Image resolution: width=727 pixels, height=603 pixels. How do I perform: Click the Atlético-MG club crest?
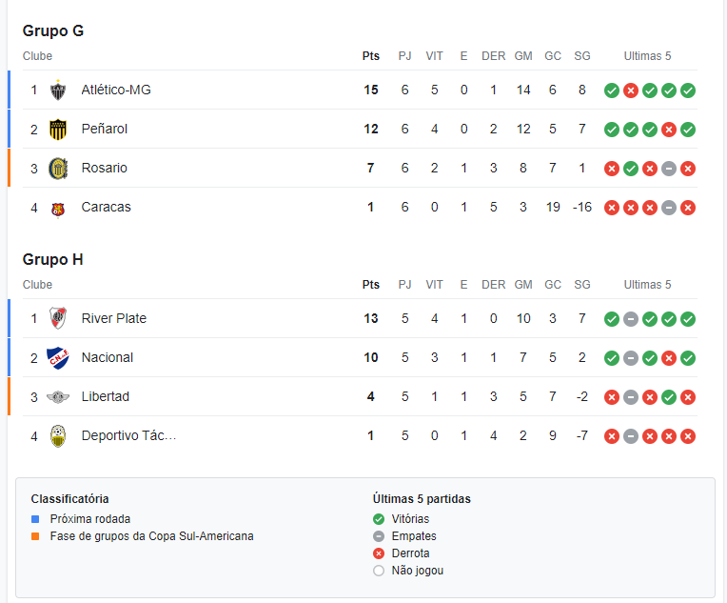point(58,90)
